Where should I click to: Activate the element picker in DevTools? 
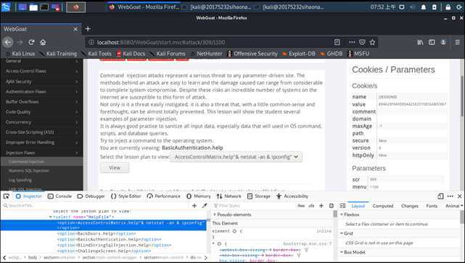click(x=7, y=196)
